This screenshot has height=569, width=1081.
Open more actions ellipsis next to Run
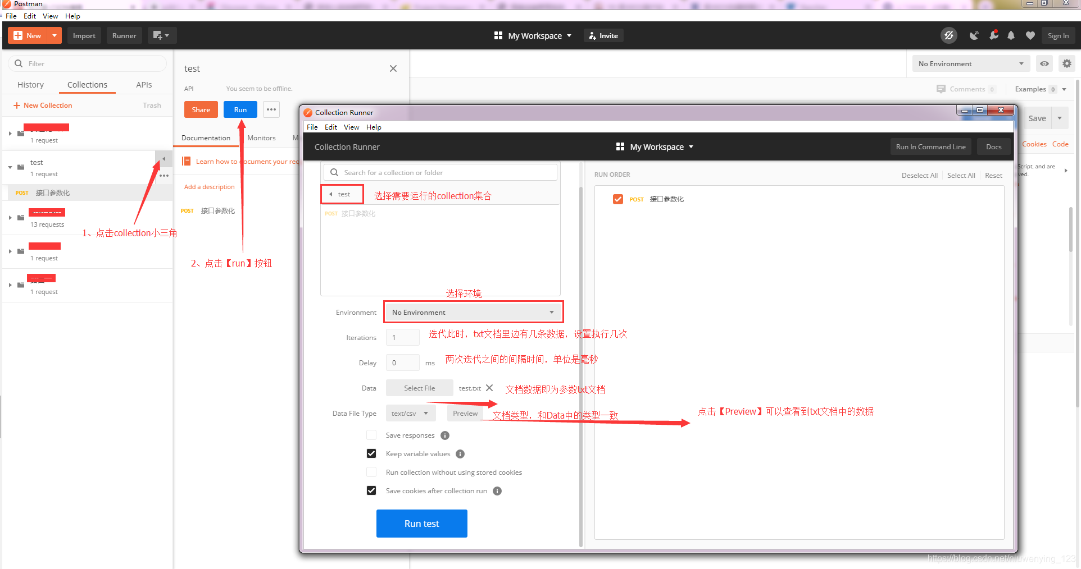(271, 109)
